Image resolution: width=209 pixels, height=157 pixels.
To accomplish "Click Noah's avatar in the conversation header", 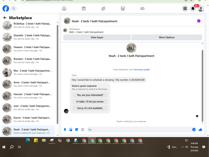I will 67,21.
